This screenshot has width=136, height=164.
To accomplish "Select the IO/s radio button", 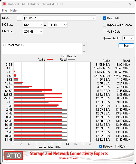I will pos(117,147).
